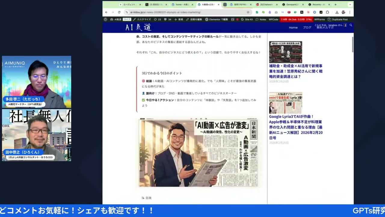The width and height of the screenshot is (385, 217).
Task: Bookmark the page with the star icon
Action: tap(248, 12)
